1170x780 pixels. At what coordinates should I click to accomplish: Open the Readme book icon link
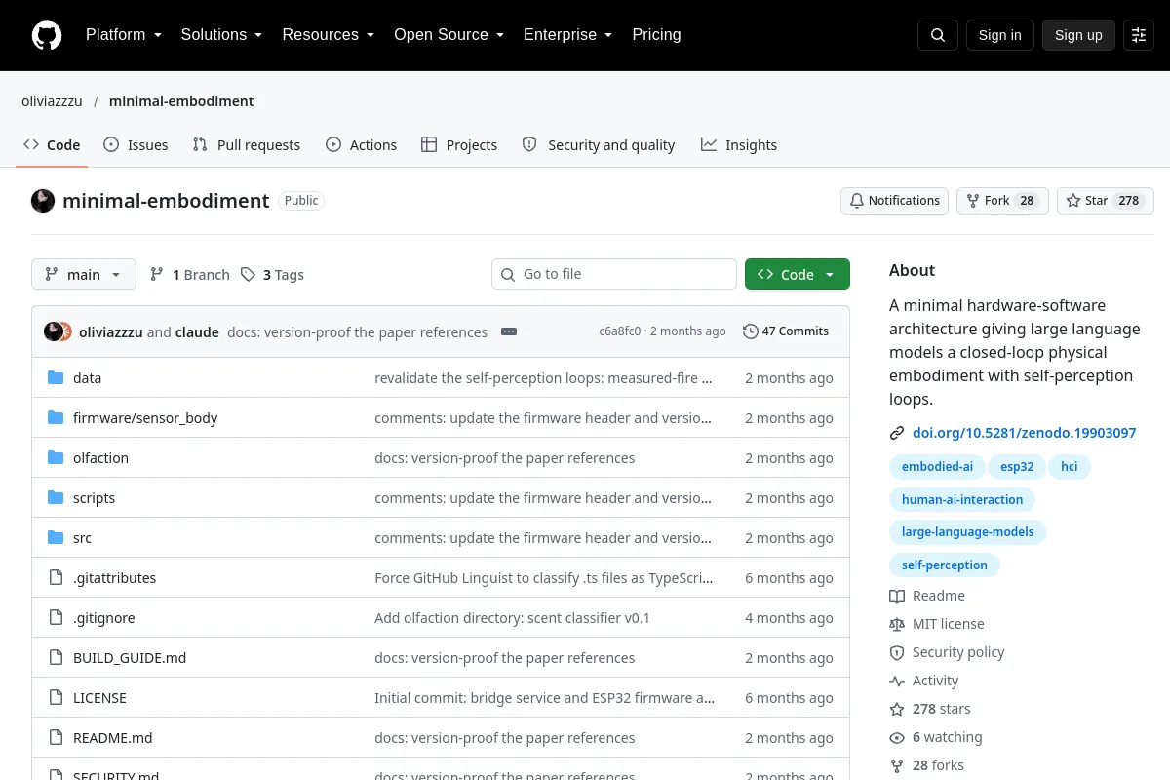click(x=897, y=596)
